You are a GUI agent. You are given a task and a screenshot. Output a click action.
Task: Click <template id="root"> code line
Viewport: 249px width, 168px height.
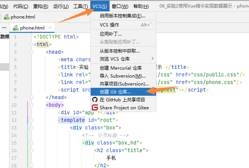pyautogui.click(x=88, y=120)
